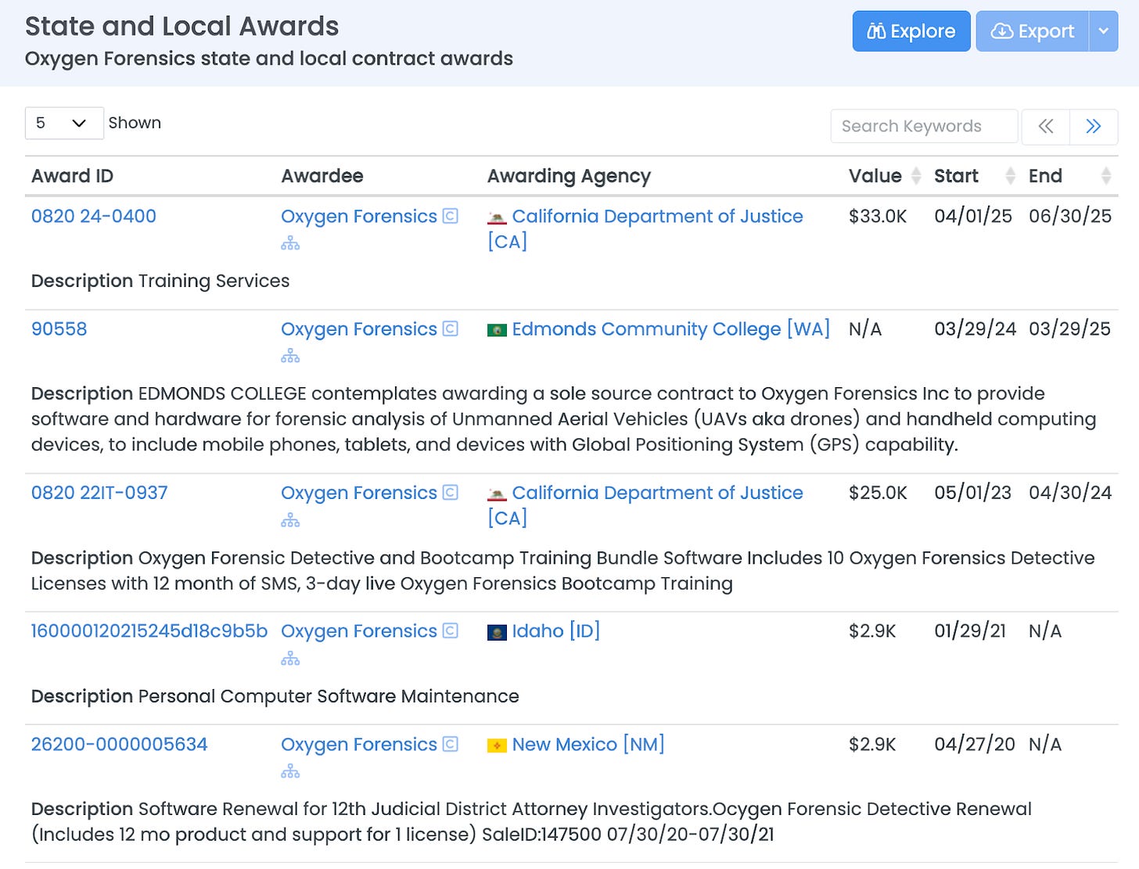Click the company badge icon in 0820 22IT-0937 row
The height and width of the screenshot is (869, 1139).
click(x=451, y=492)
